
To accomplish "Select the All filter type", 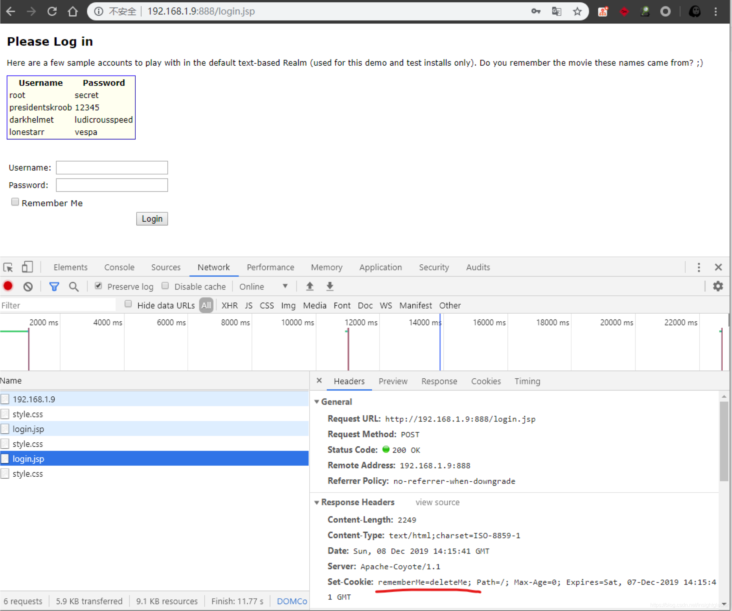I will (x=206, y=305).
